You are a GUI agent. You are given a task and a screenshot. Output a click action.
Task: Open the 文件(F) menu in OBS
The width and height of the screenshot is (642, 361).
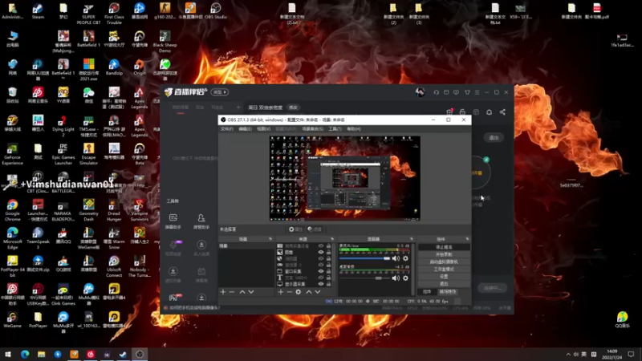coord(227,129)
